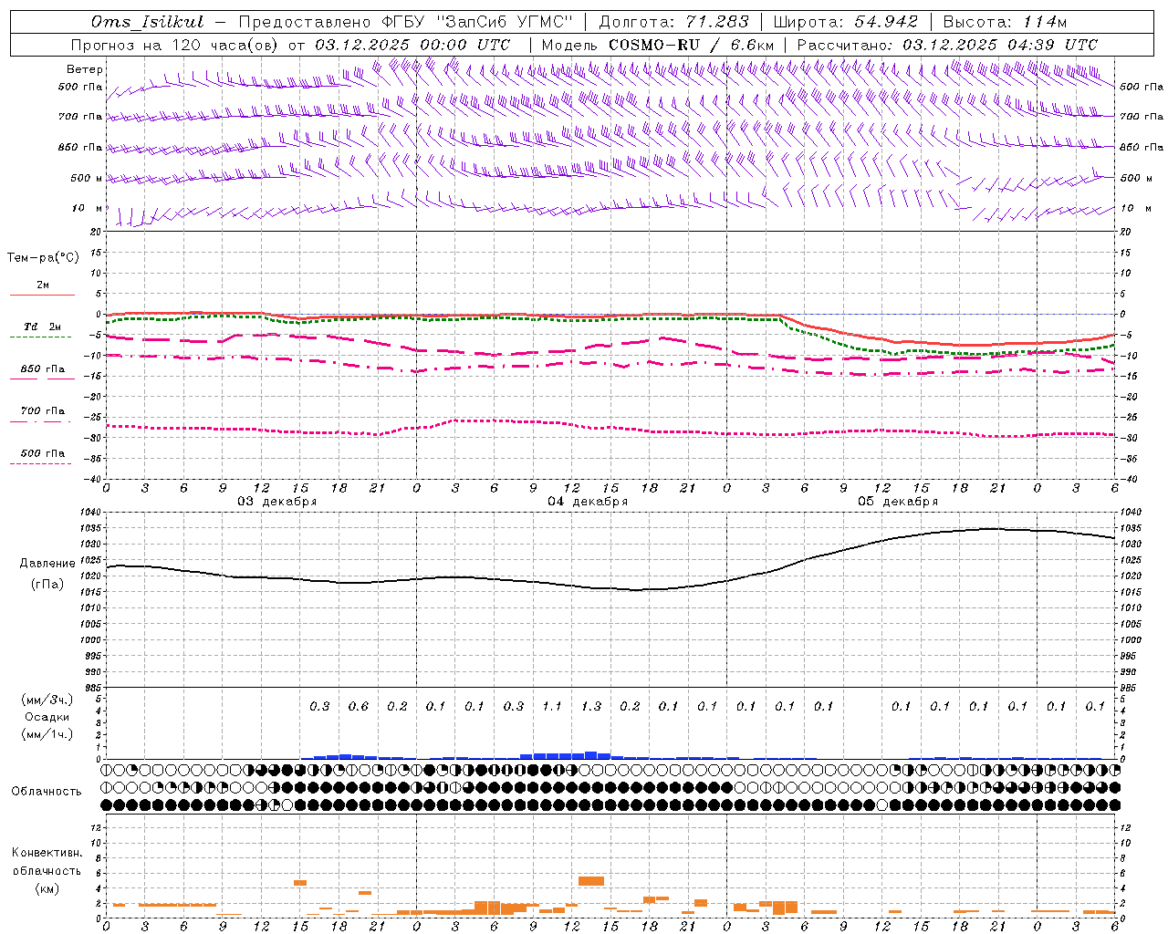Image resolution: width=1168 pixels, height=934 pixels.
Task: Click the 1.3 three-hour precipitation value
Action: point(591,707)
